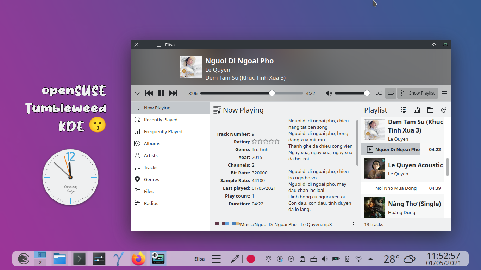The image size is (481, 270).
Task: Open Elisa's hamburger application menu
Action: point(444,93)
